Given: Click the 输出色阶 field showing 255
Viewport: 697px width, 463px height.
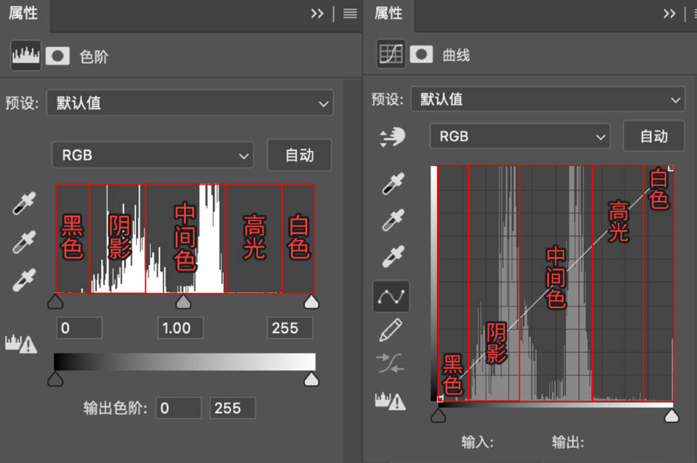Looking at the screenshot, I should (x=232, y=408).
